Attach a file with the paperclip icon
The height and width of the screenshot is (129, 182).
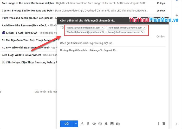(x=88, y=124)
